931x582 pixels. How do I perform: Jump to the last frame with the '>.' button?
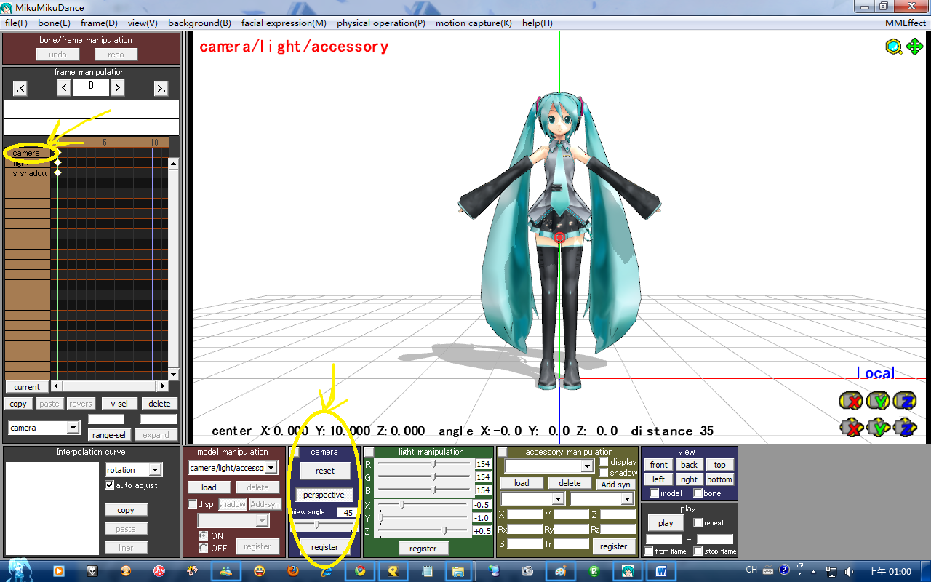[x=161, y=88]
